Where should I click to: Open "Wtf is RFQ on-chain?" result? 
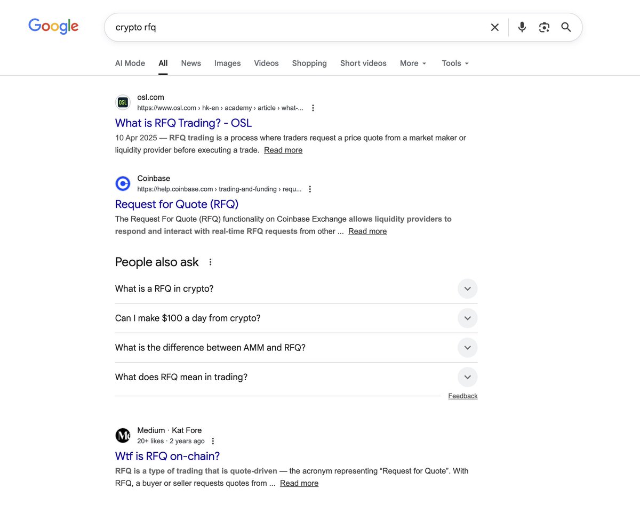coord(167,456)
